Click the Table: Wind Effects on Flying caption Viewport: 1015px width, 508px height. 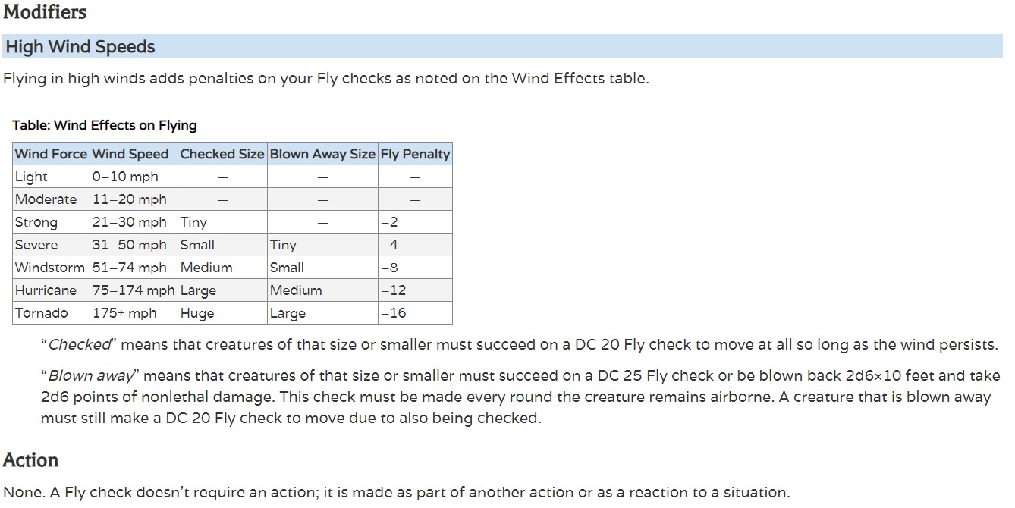105,125
